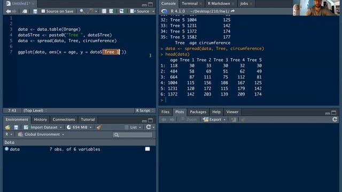Open the code tools magic wand
342x192 pixels.
pyautogui.click(x=90, y=11)
